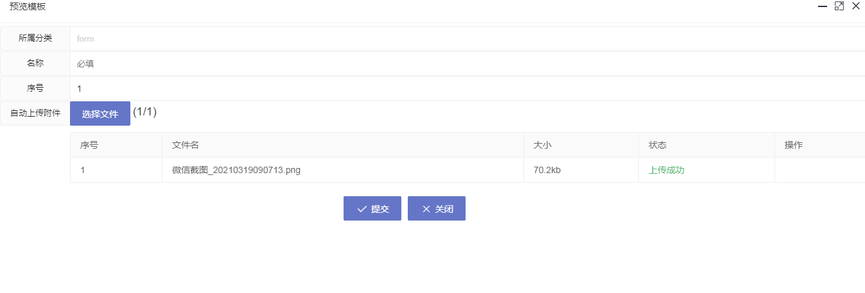Click the 70.2kb size cell
865x293 pixels.
point(547,170)
